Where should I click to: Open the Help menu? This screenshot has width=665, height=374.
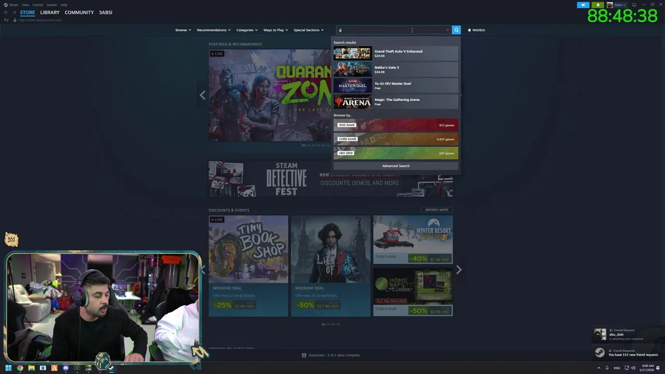(64, 5)
